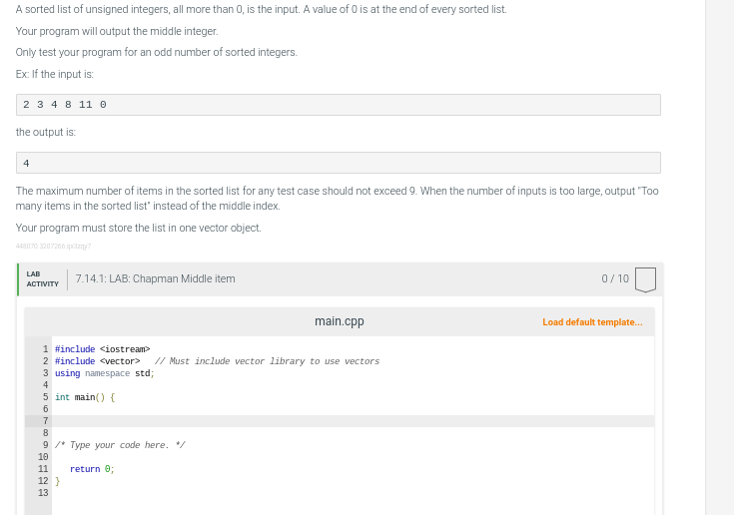Click the 'Type your code here' comment
Viewport: 734px width, 515px height.
[x=120, y=445]
